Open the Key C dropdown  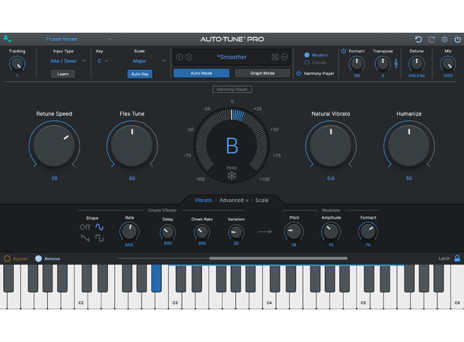coord(103,61)
